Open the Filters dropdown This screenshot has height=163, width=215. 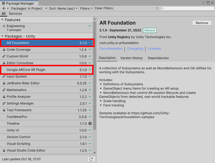click(x=86, y=8)
